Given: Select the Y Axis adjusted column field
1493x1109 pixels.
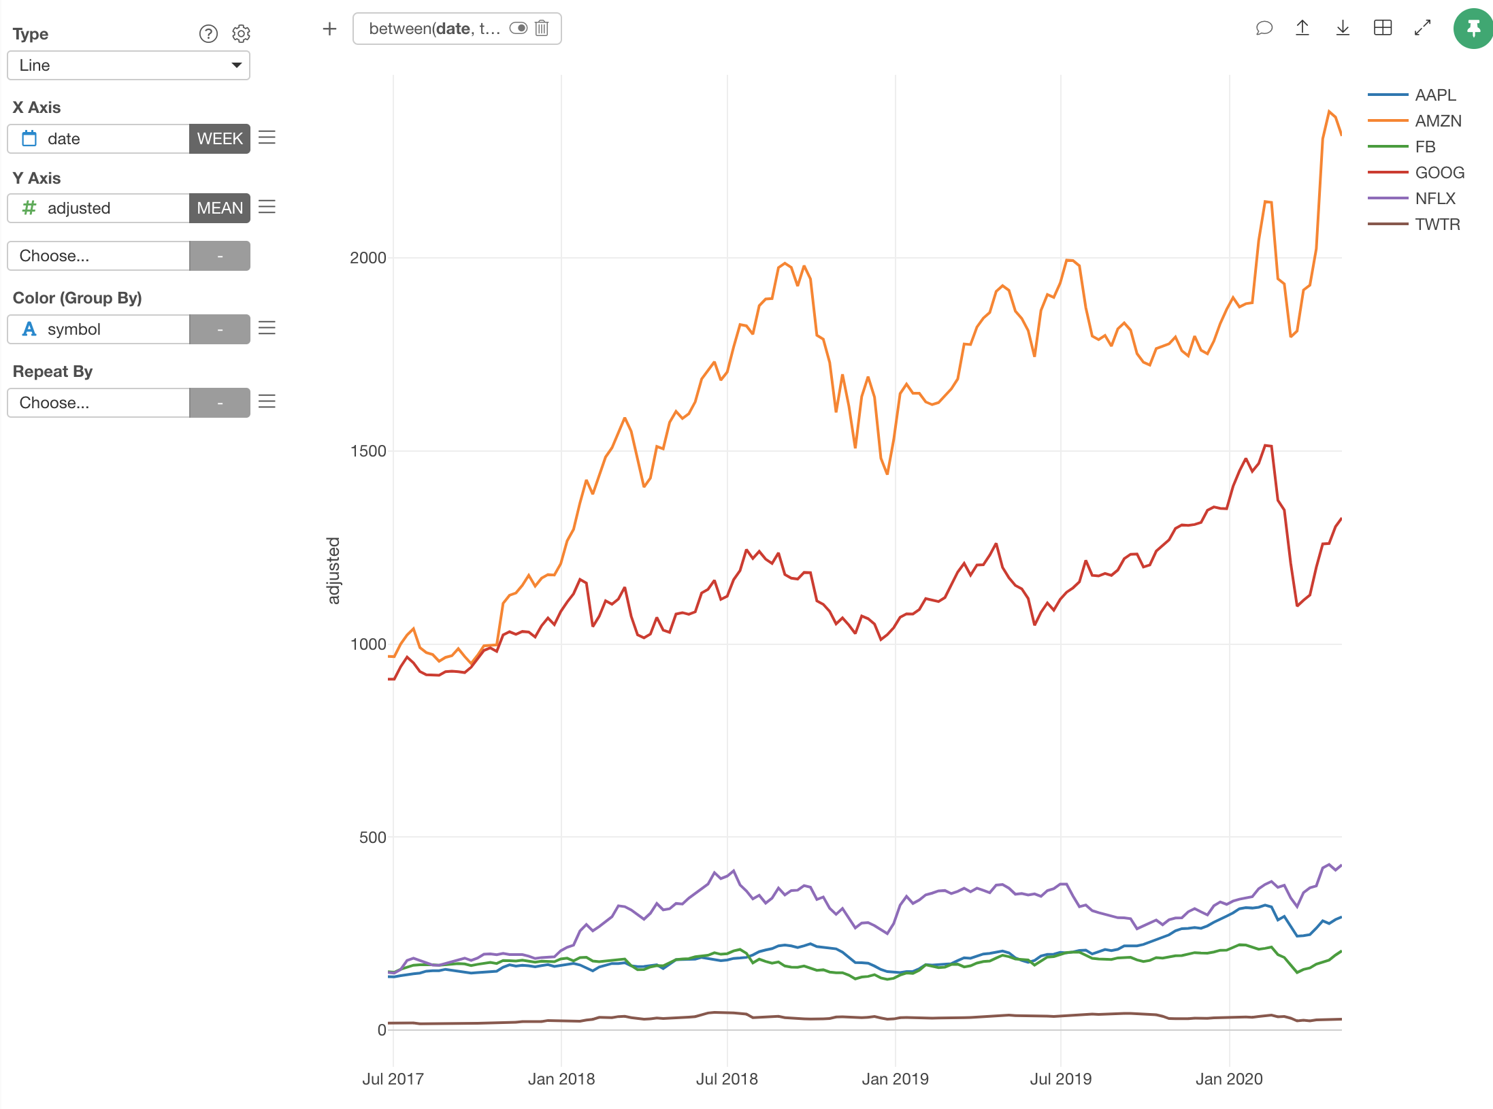Looking at the screenshot, I should tap(99, 208).
